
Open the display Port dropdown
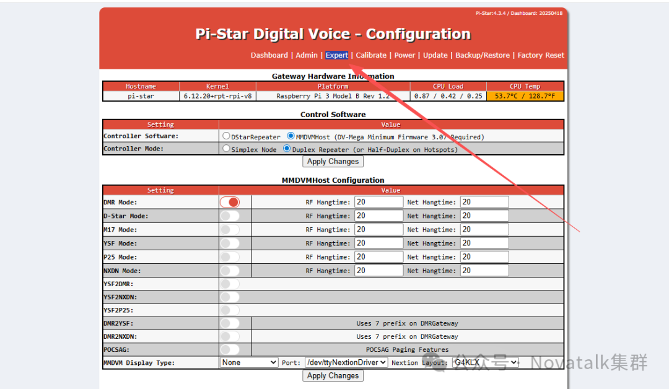pos(346,362)
